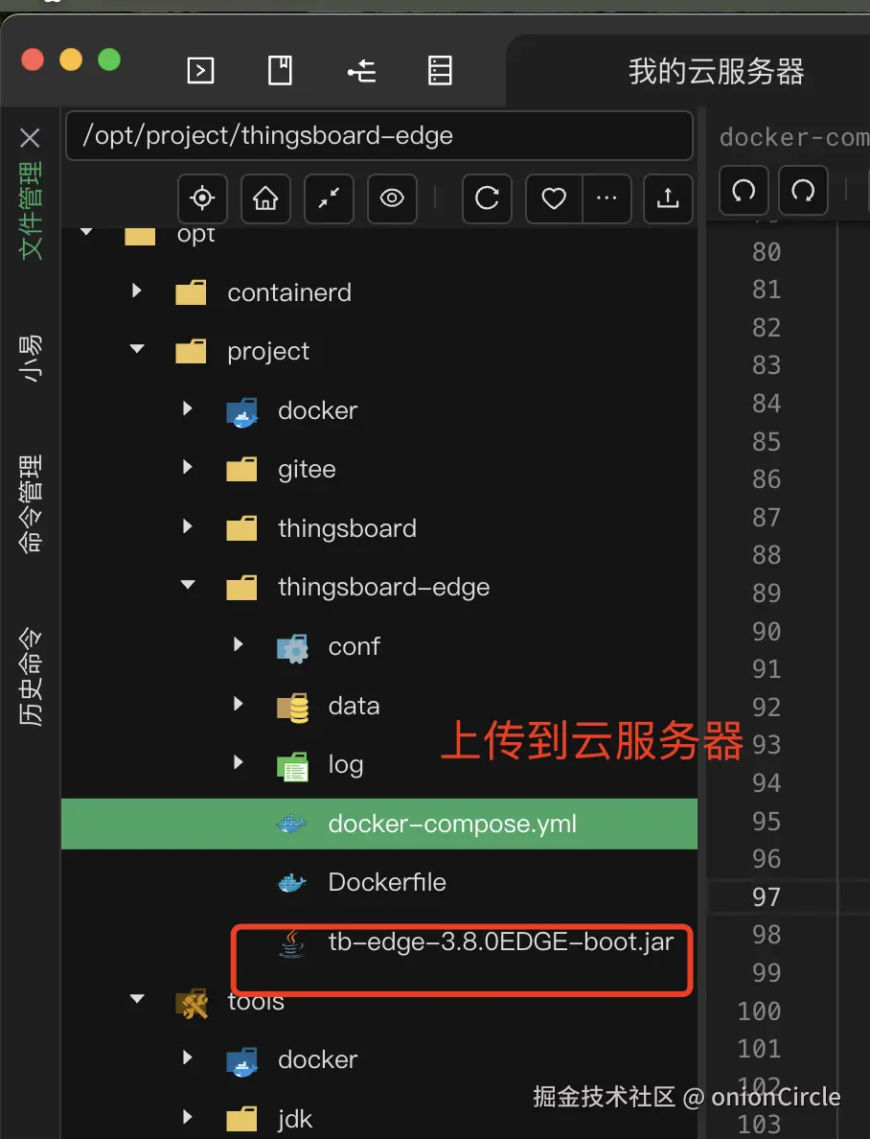The image size is (870, 1139).
Task: Toggle hidden files with the eye icon
Action: pyautogui.click(x=392, y=198)
